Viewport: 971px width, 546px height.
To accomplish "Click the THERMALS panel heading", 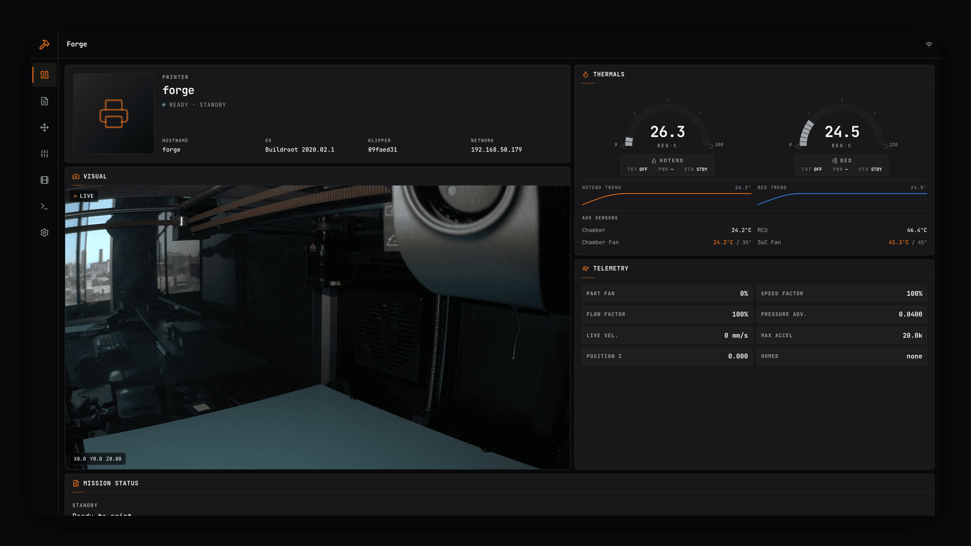I will (608, 74).
